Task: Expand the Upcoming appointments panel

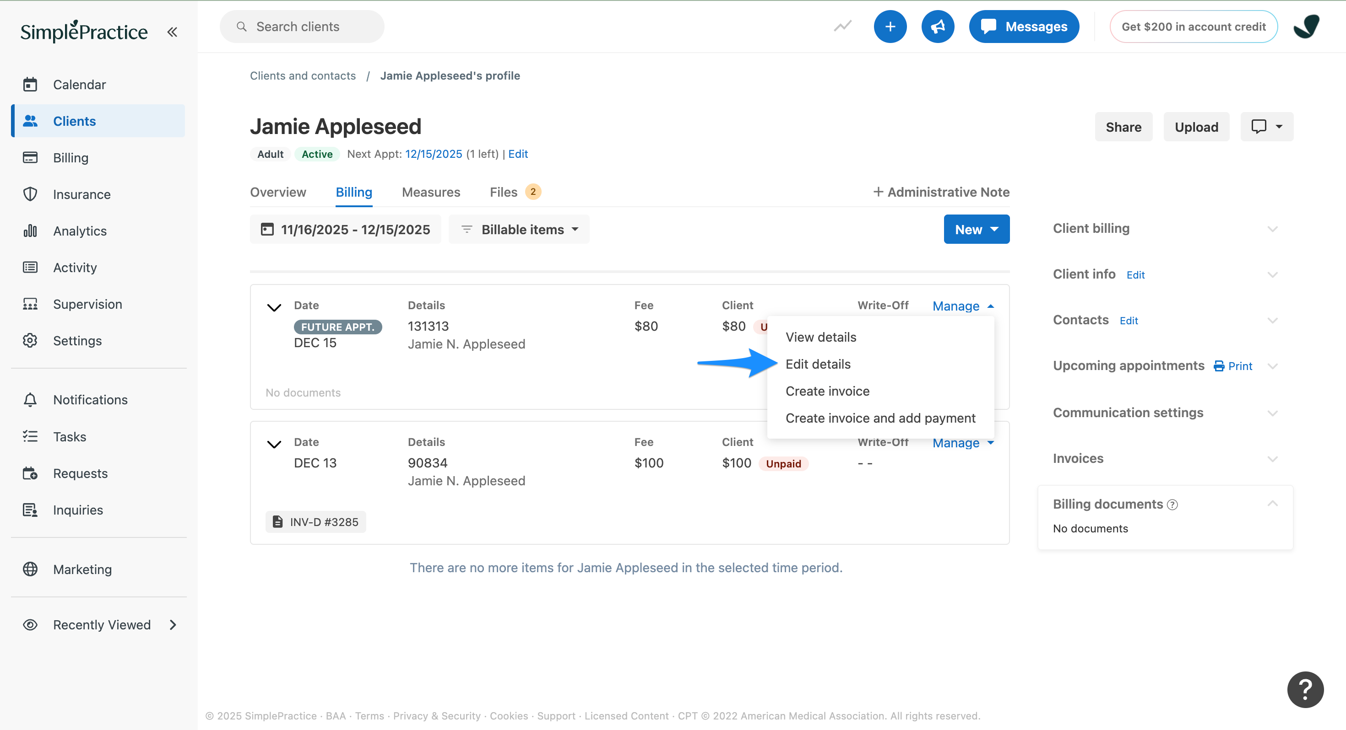Action: 1272,366
